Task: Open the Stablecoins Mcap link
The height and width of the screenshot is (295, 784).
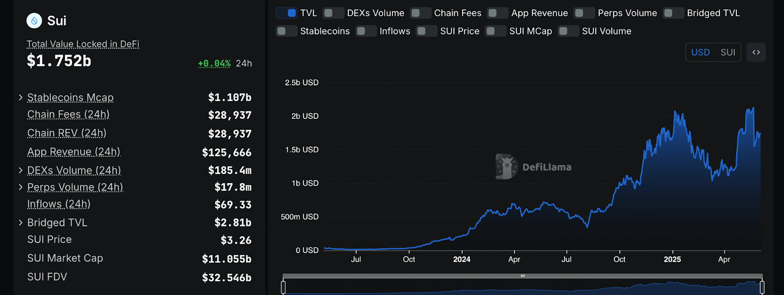Action: pos(70,97)
